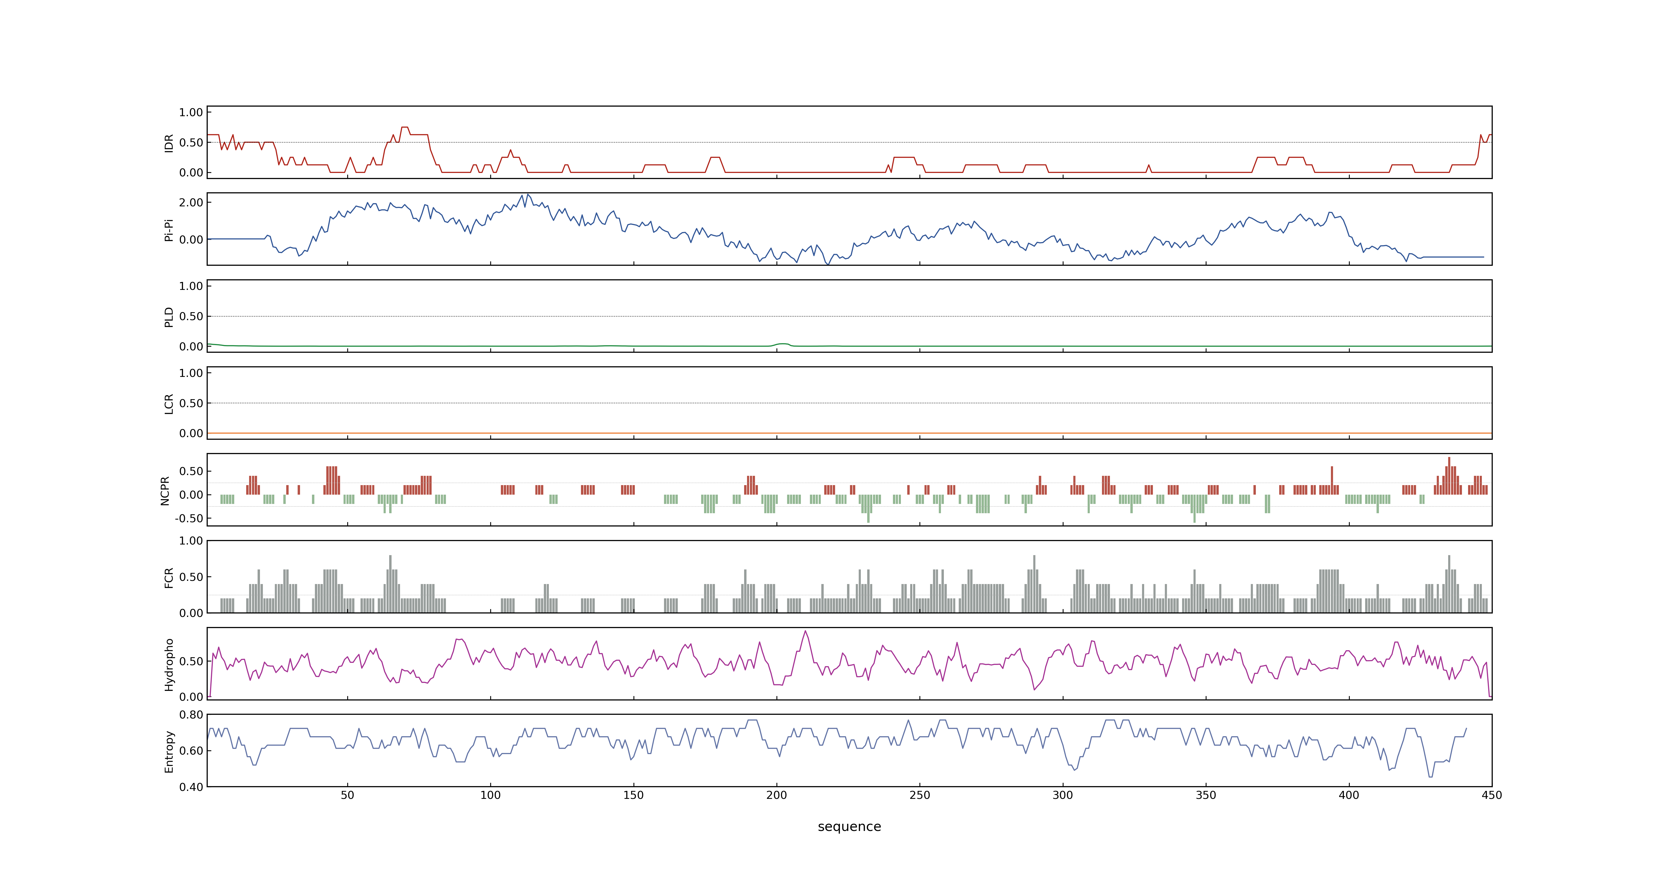This screenshot has height=884, width=1658.
Task: Click the Pi-Pi y-axis label
Action: click(169, 230)
